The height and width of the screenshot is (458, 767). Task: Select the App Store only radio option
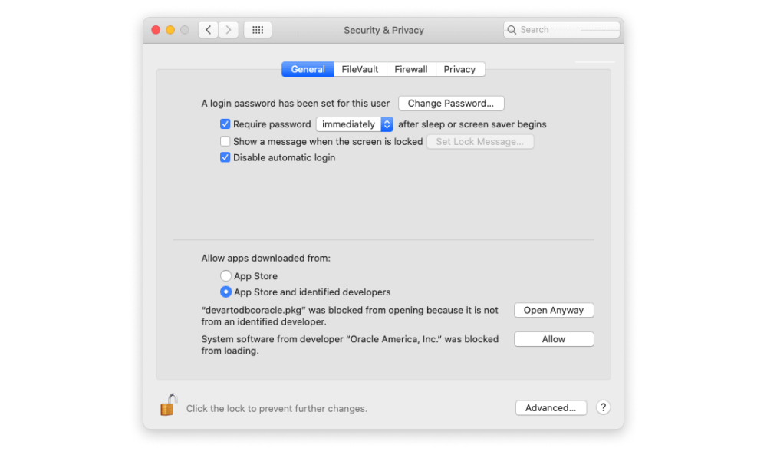225,276
